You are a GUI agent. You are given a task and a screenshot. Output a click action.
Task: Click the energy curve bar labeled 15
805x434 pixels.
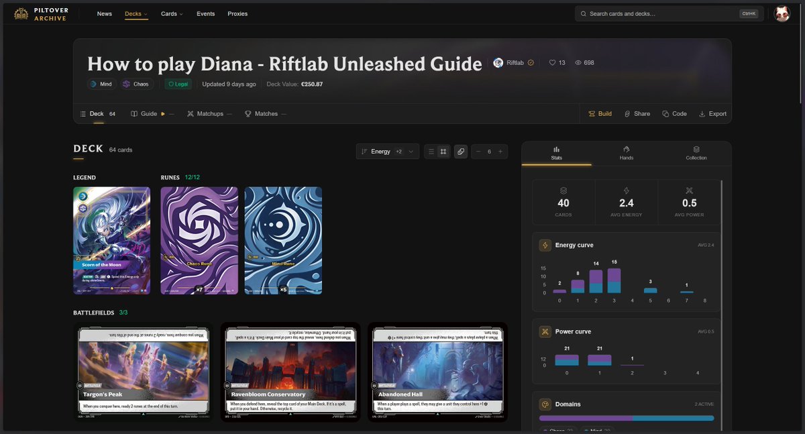click(x=614, y=281)
